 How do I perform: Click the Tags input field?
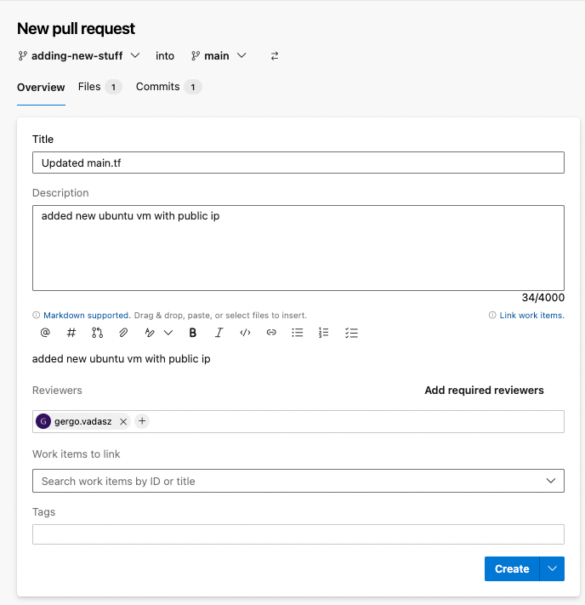298,534
